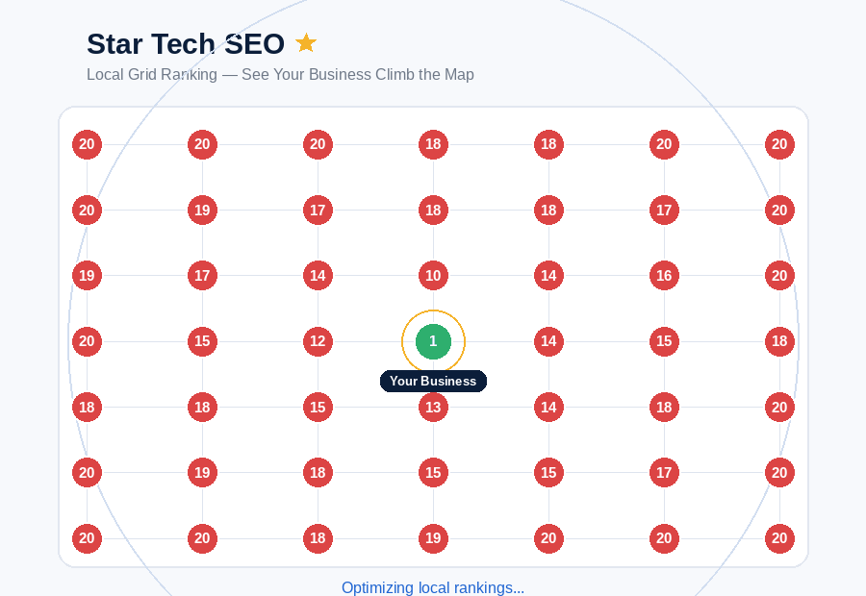
Task: Click the gold star icon beside the title
Action: coord(306,43)
